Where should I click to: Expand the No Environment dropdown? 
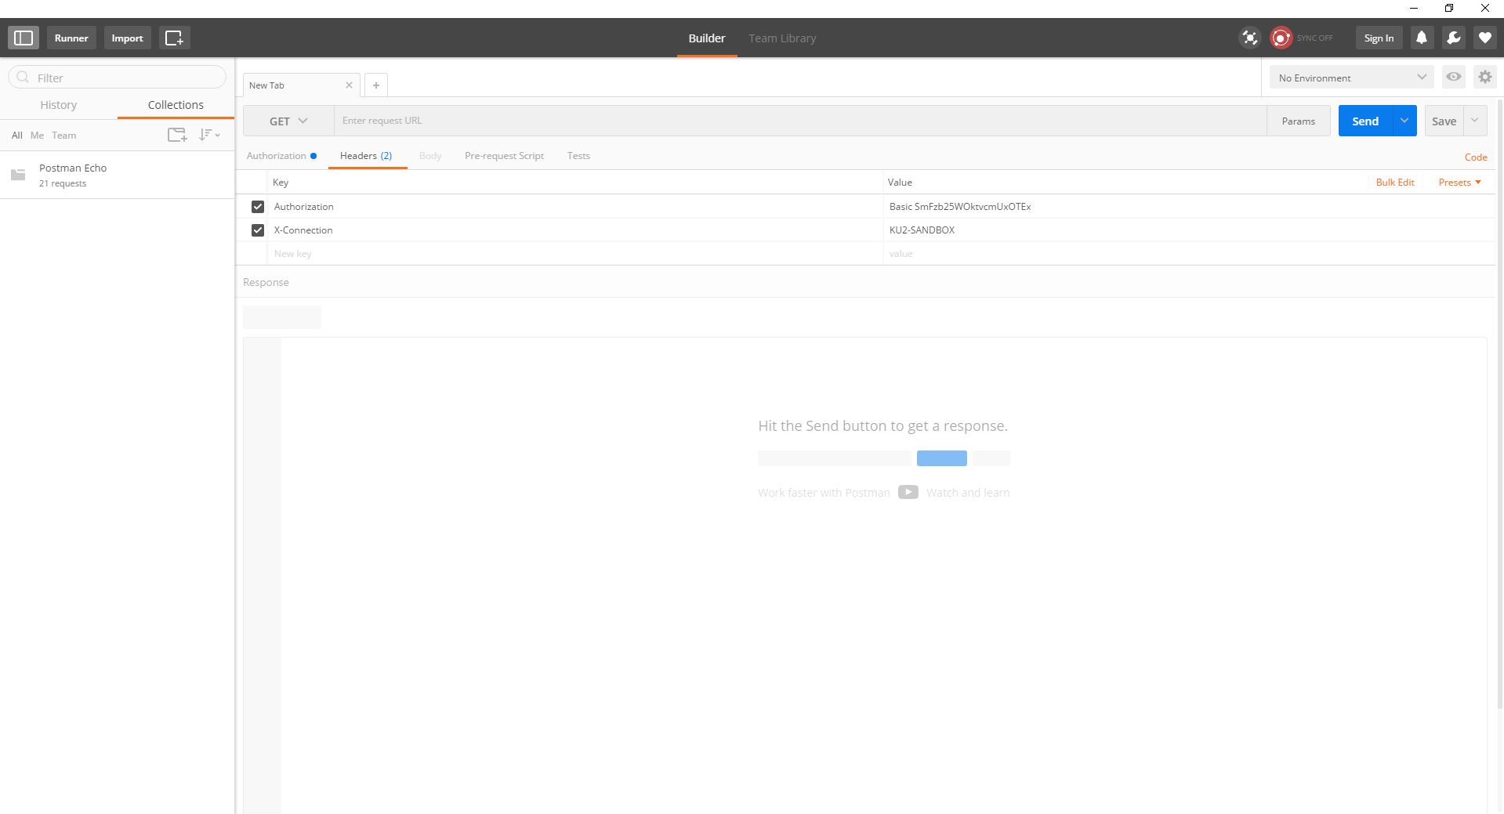1351,78
